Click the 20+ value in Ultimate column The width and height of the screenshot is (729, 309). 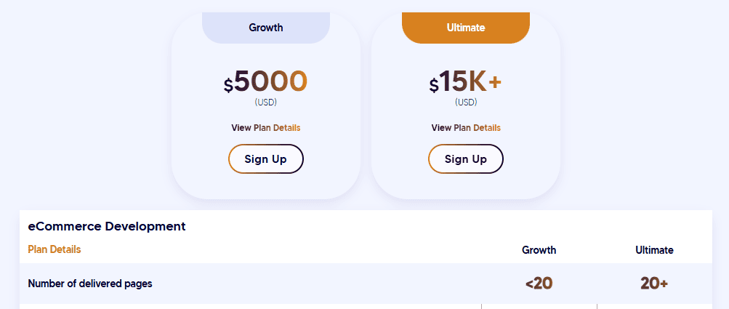[654, 284]
